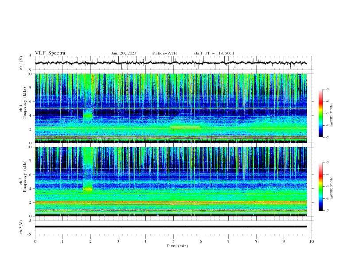Screen dimensions: 351x271
Task: Click the "ch.3(V)" axis label
Action: (x=21, y=227)
